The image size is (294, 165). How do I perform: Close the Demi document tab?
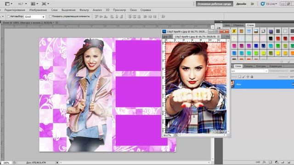pyautogui.click(x=57, y=22)
